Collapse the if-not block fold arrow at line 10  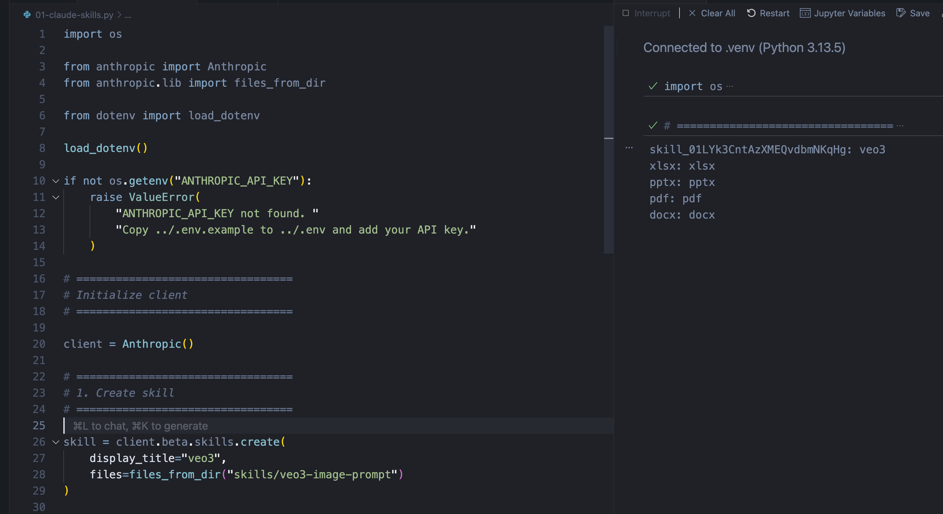pos(55,181)
